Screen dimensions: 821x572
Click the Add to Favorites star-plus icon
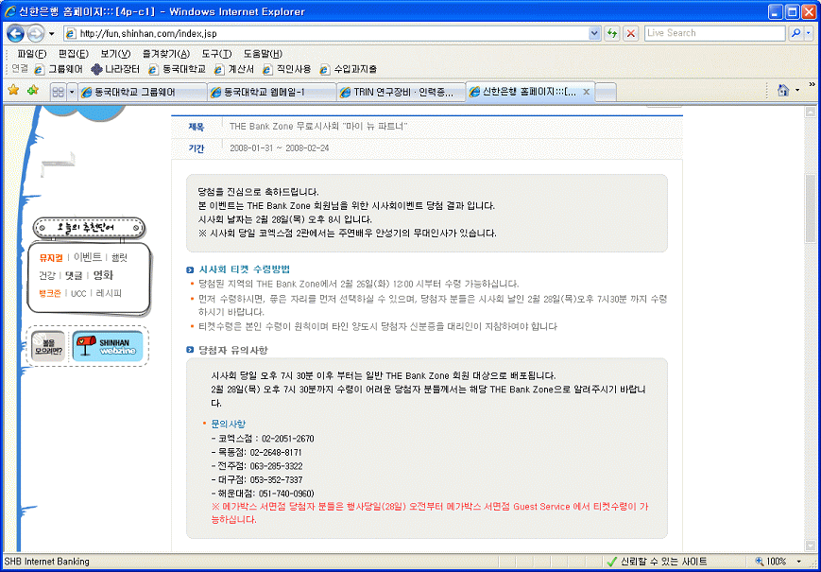pyautogui.click(x=33, y=91)
